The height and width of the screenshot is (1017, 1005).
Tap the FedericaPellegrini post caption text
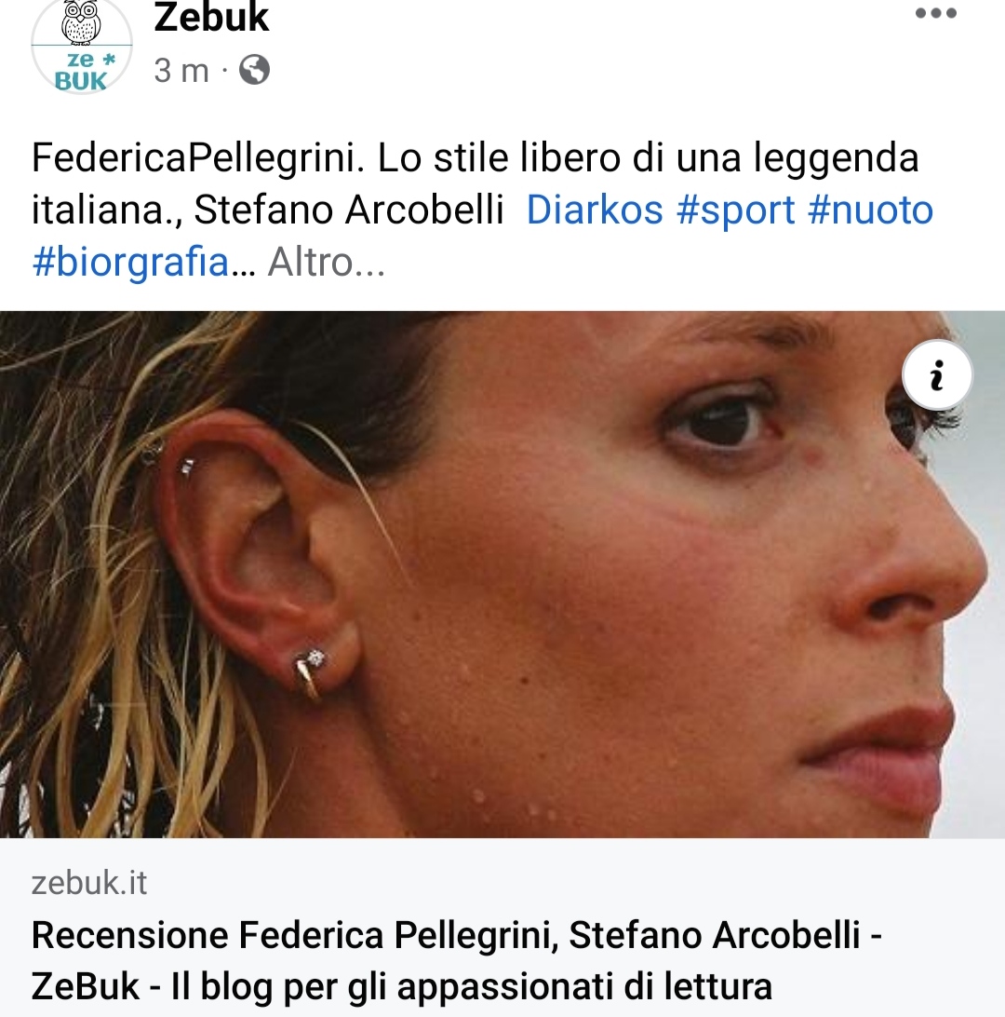[x=475, y=184]
